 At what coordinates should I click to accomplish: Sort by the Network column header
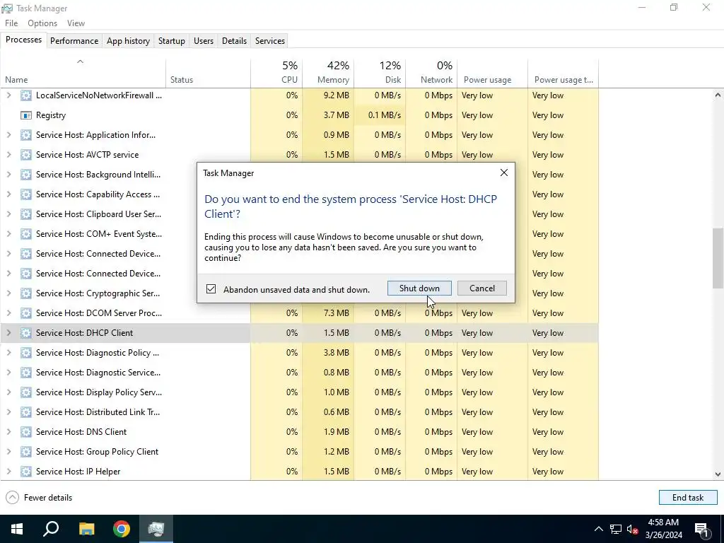tap(432, 73)
